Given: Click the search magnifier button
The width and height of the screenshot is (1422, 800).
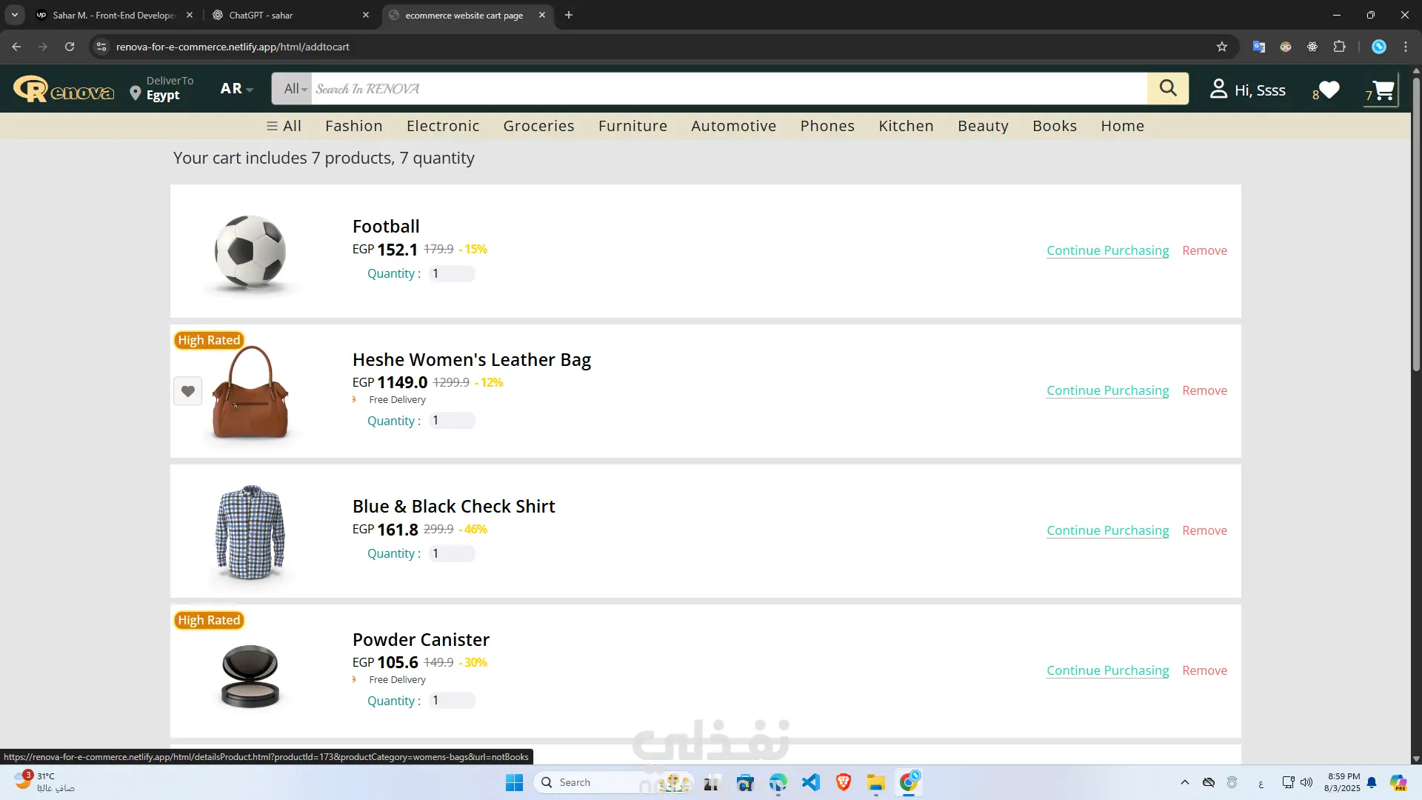Looking at the screenshot, I should pyautogui.click(x=1168, y=88).
